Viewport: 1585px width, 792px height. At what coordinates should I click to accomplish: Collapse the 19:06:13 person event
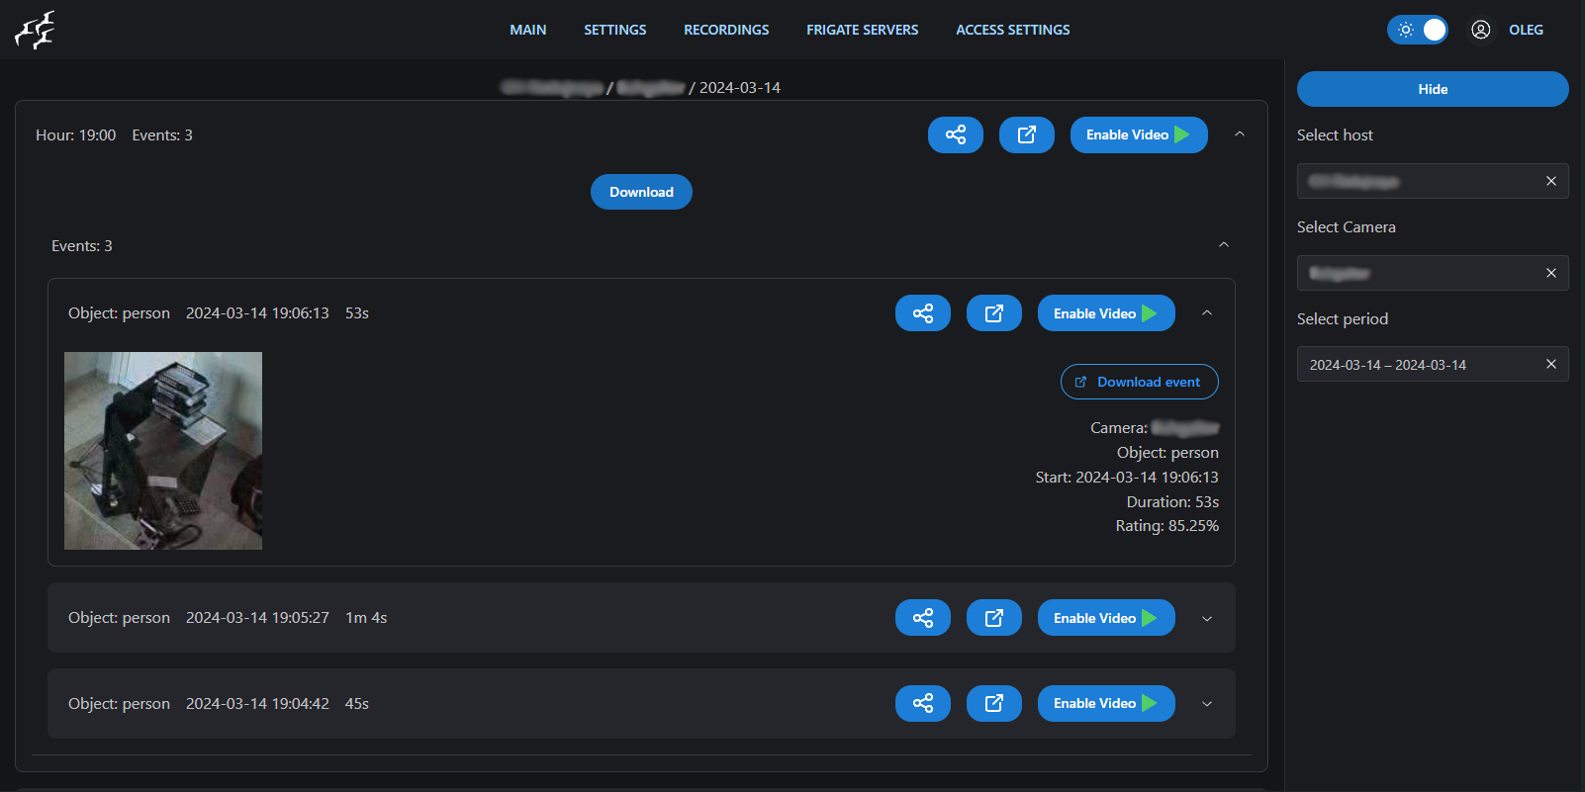[1206, 313]
